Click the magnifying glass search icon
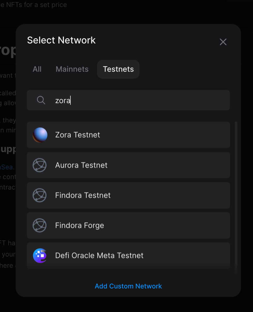 (x=41, y=100)
